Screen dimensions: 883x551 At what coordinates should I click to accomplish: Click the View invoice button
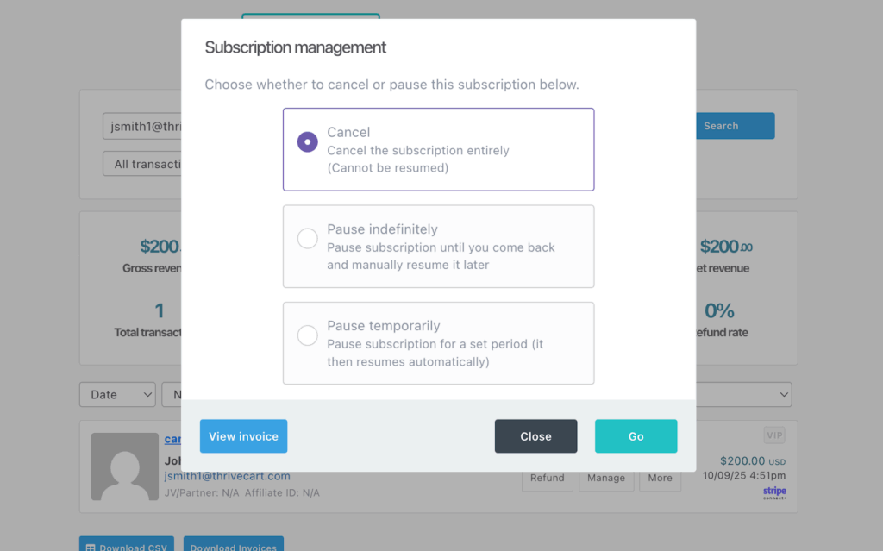243,436
